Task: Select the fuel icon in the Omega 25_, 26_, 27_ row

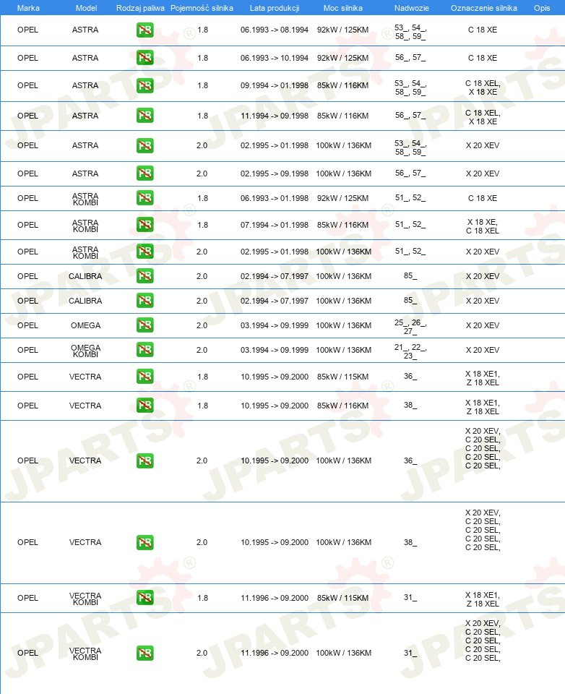Action: tap(145, 325)
